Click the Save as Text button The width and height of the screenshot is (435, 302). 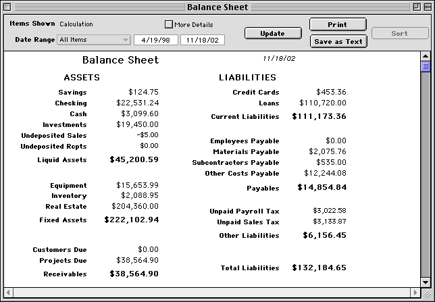(x=338, y=41)
